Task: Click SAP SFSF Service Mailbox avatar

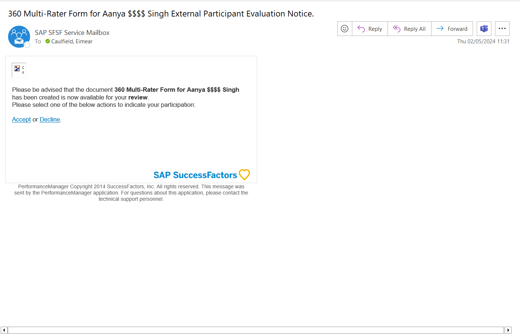Action: pyautogui.click(x=19, y=37)
